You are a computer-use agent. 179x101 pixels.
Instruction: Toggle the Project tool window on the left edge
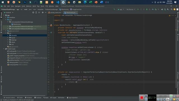[1, 15]
